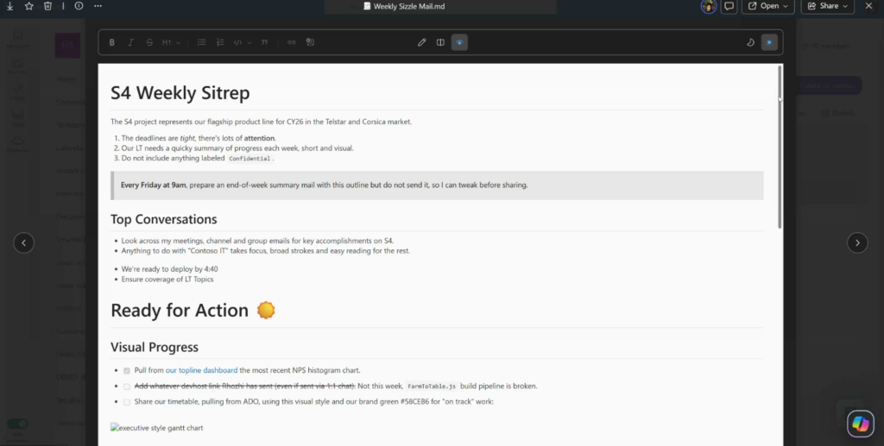Screen dimensions: 884x446
Task: Insert a block quote
Action: tap(264, 42)
